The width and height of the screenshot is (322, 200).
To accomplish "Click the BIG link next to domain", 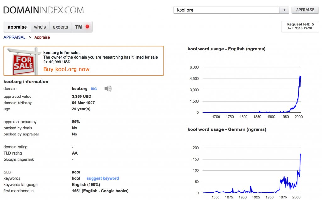I will [94, 89].
